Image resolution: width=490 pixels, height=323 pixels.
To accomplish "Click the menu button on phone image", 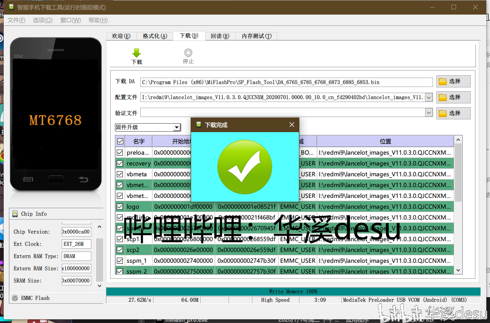I will point(28,179).
